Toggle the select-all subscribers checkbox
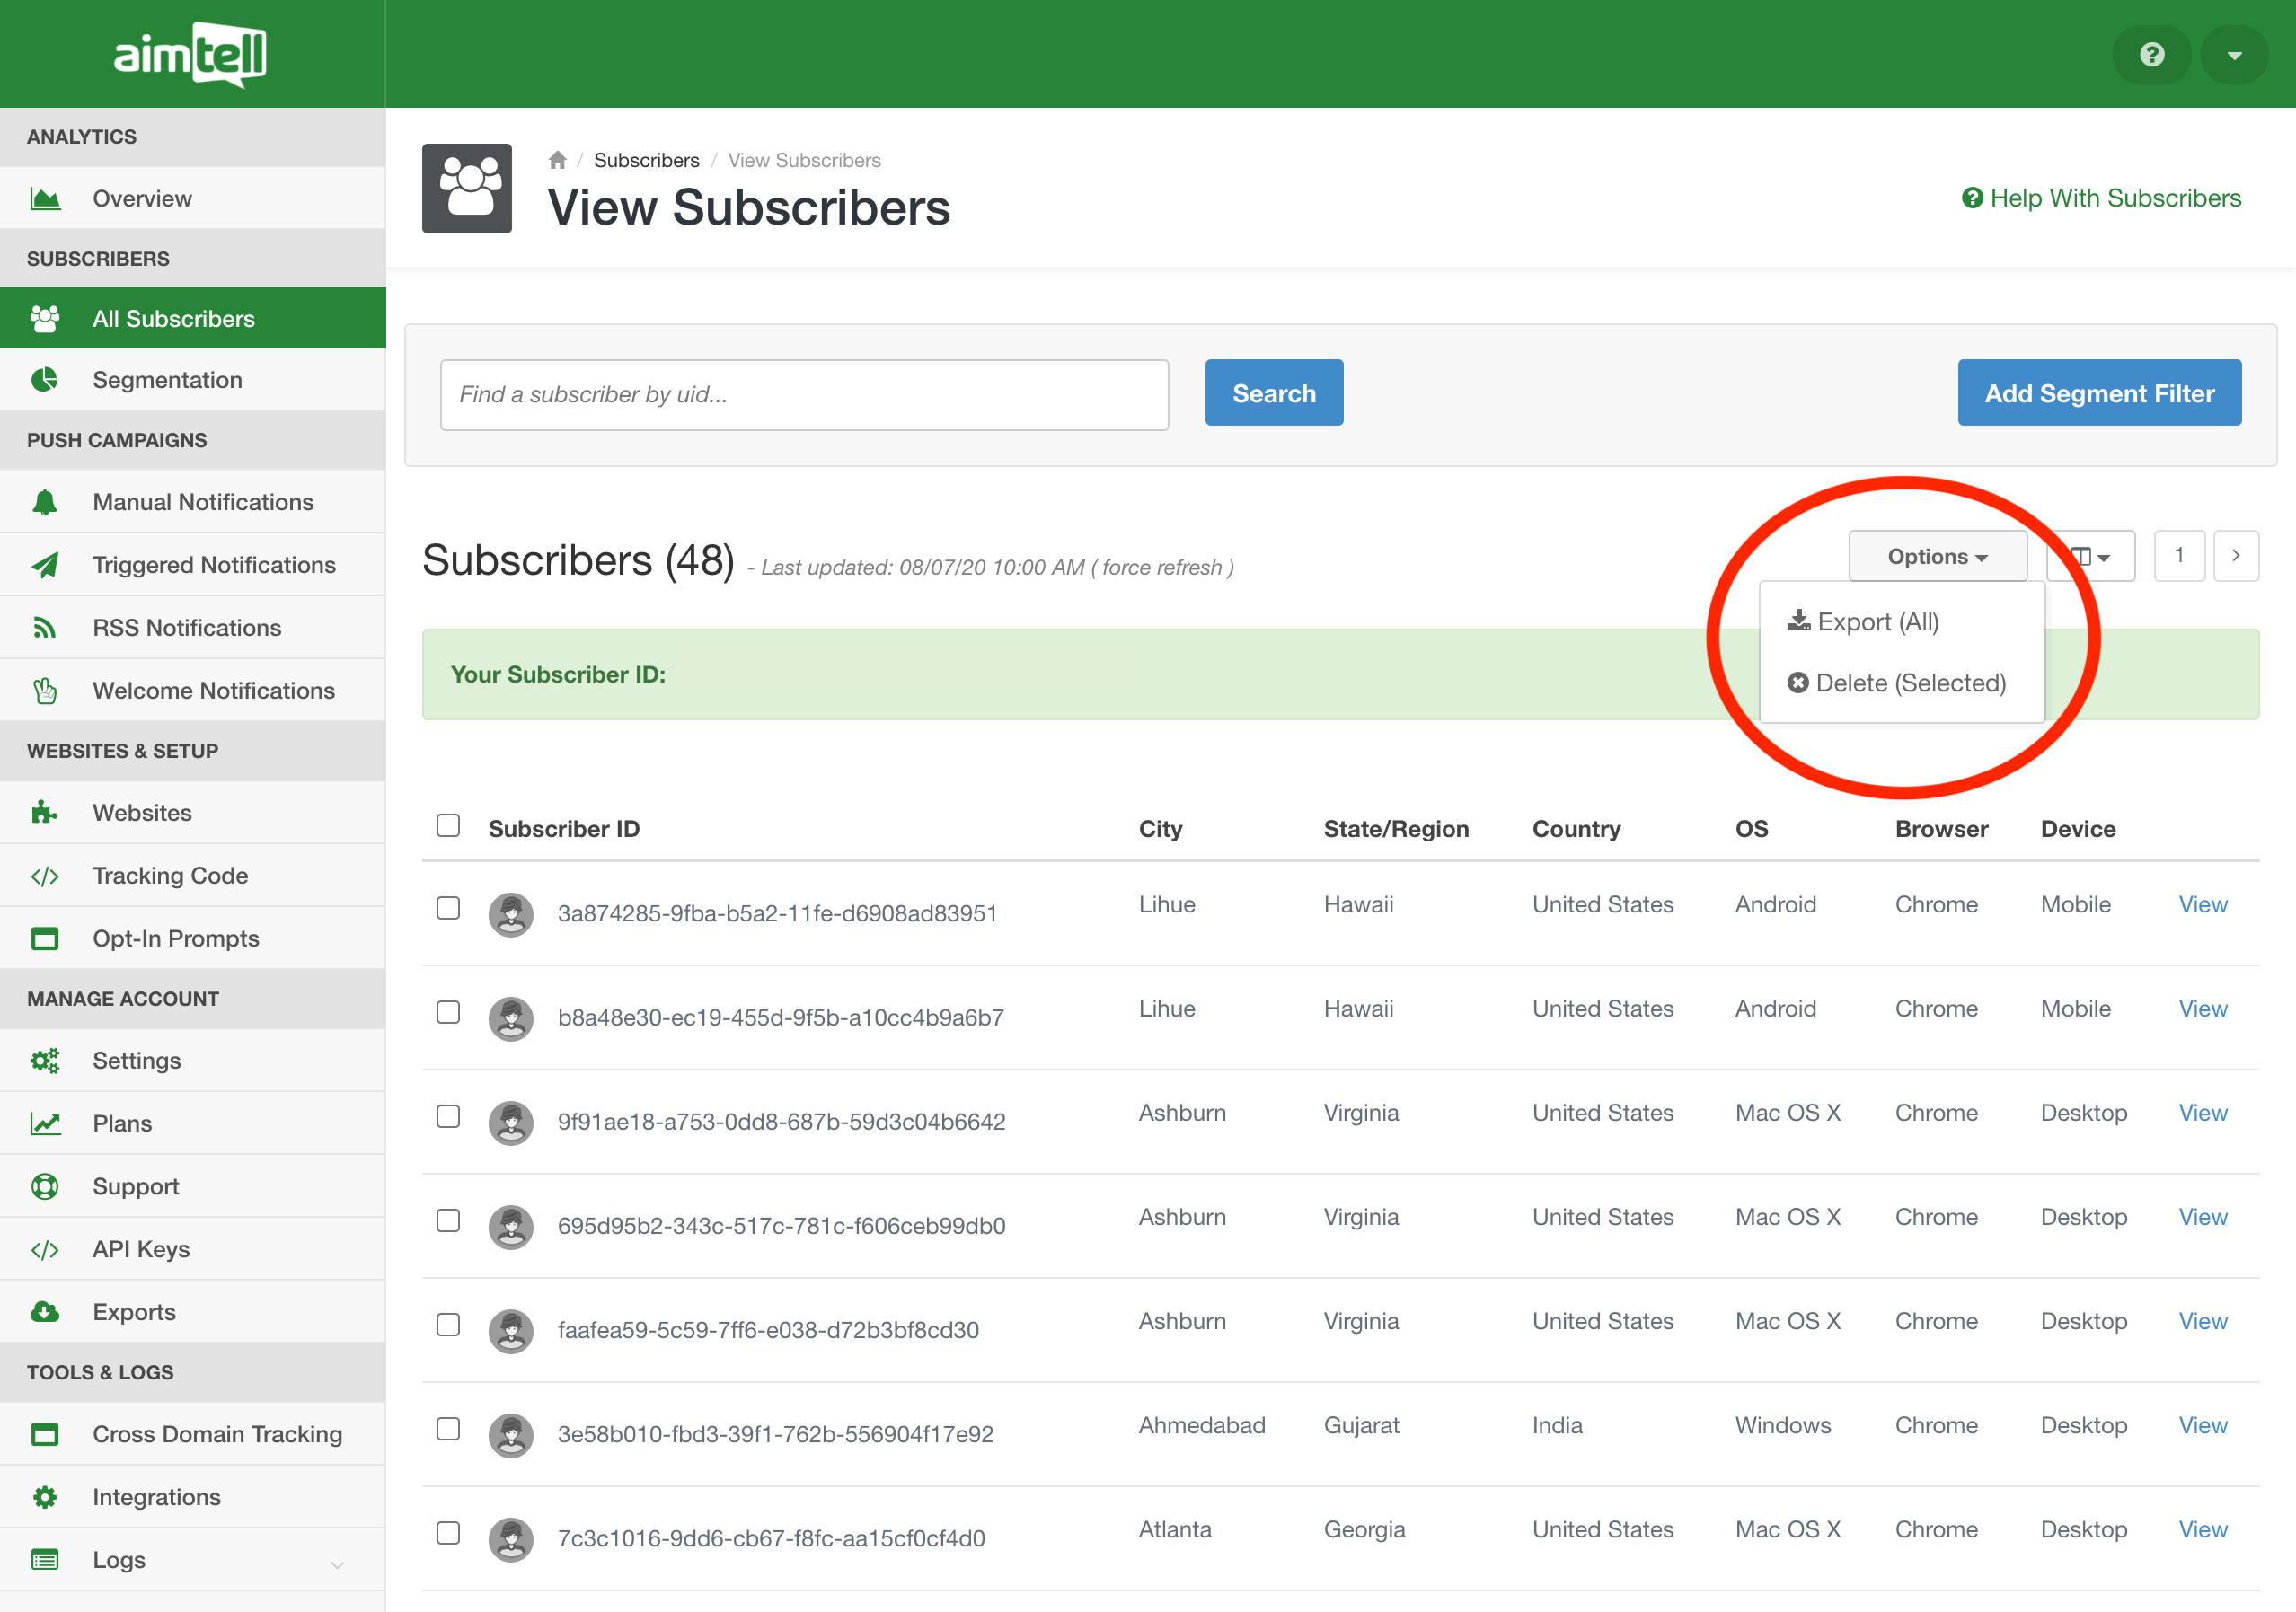 click(x=448, y=826)
